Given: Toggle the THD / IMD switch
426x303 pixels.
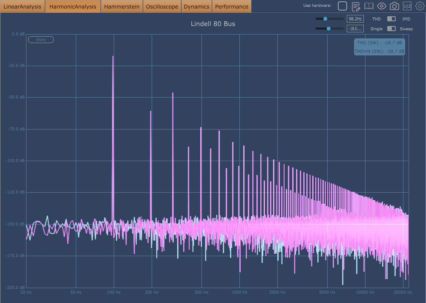Looking at the screenshot, I should pyautogui.click(x=391, y=19).
